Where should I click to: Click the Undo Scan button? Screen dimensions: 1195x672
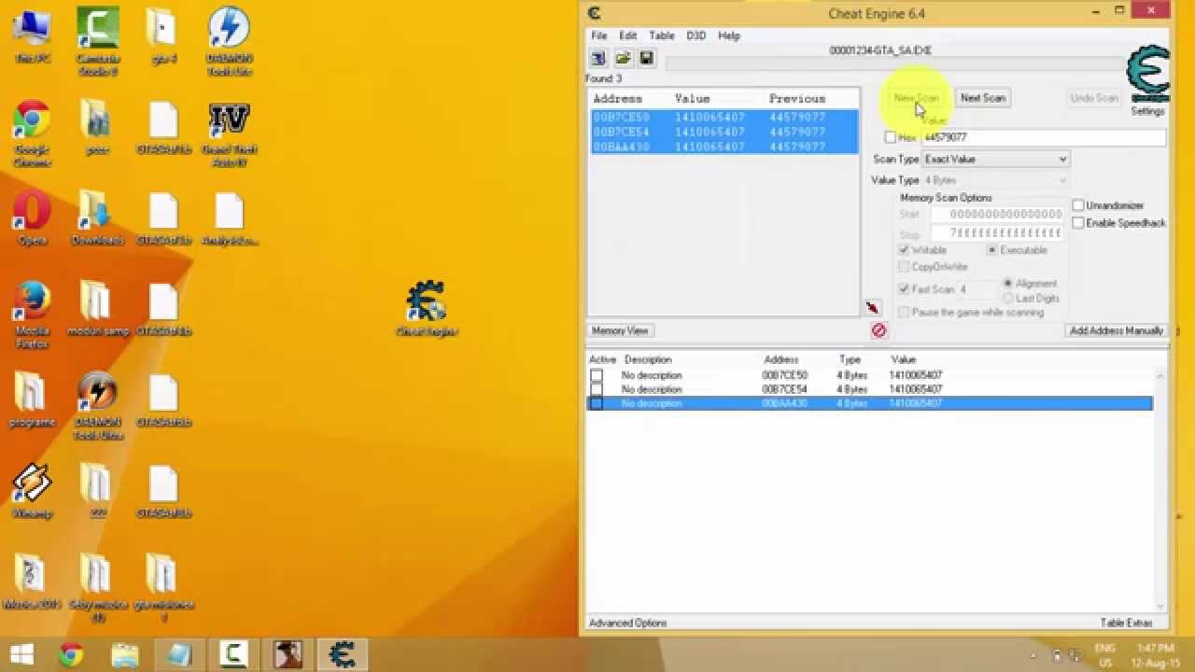1094,98
